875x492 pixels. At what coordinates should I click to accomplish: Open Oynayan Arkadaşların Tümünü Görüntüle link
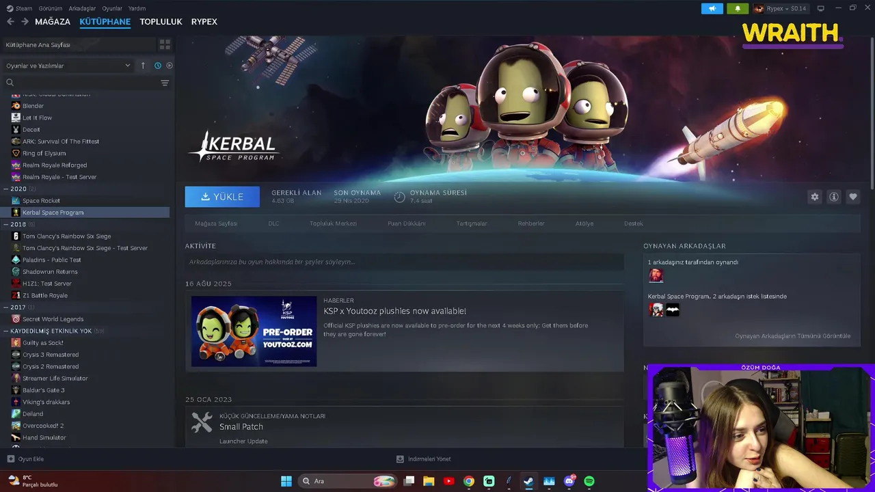pos(792,336)
